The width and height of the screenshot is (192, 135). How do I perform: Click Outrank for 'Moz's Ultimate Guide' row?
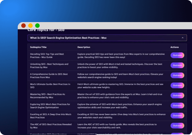177,85
